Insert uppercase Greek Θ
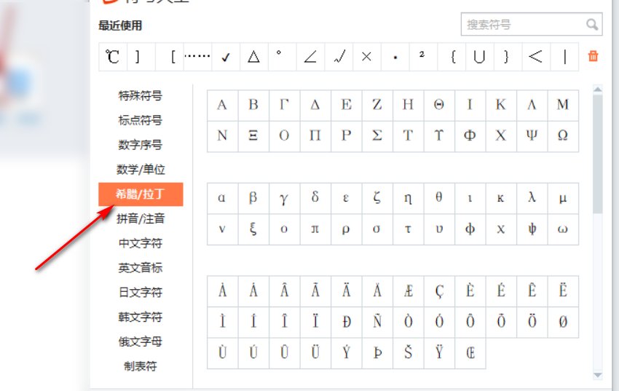619x391 pixels. (x=439, y=105)
